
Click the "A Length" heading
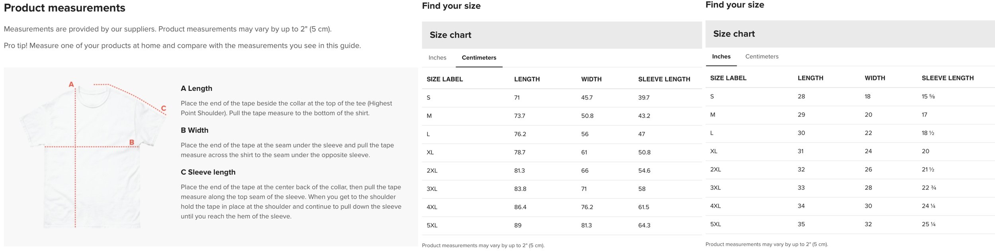196,88
